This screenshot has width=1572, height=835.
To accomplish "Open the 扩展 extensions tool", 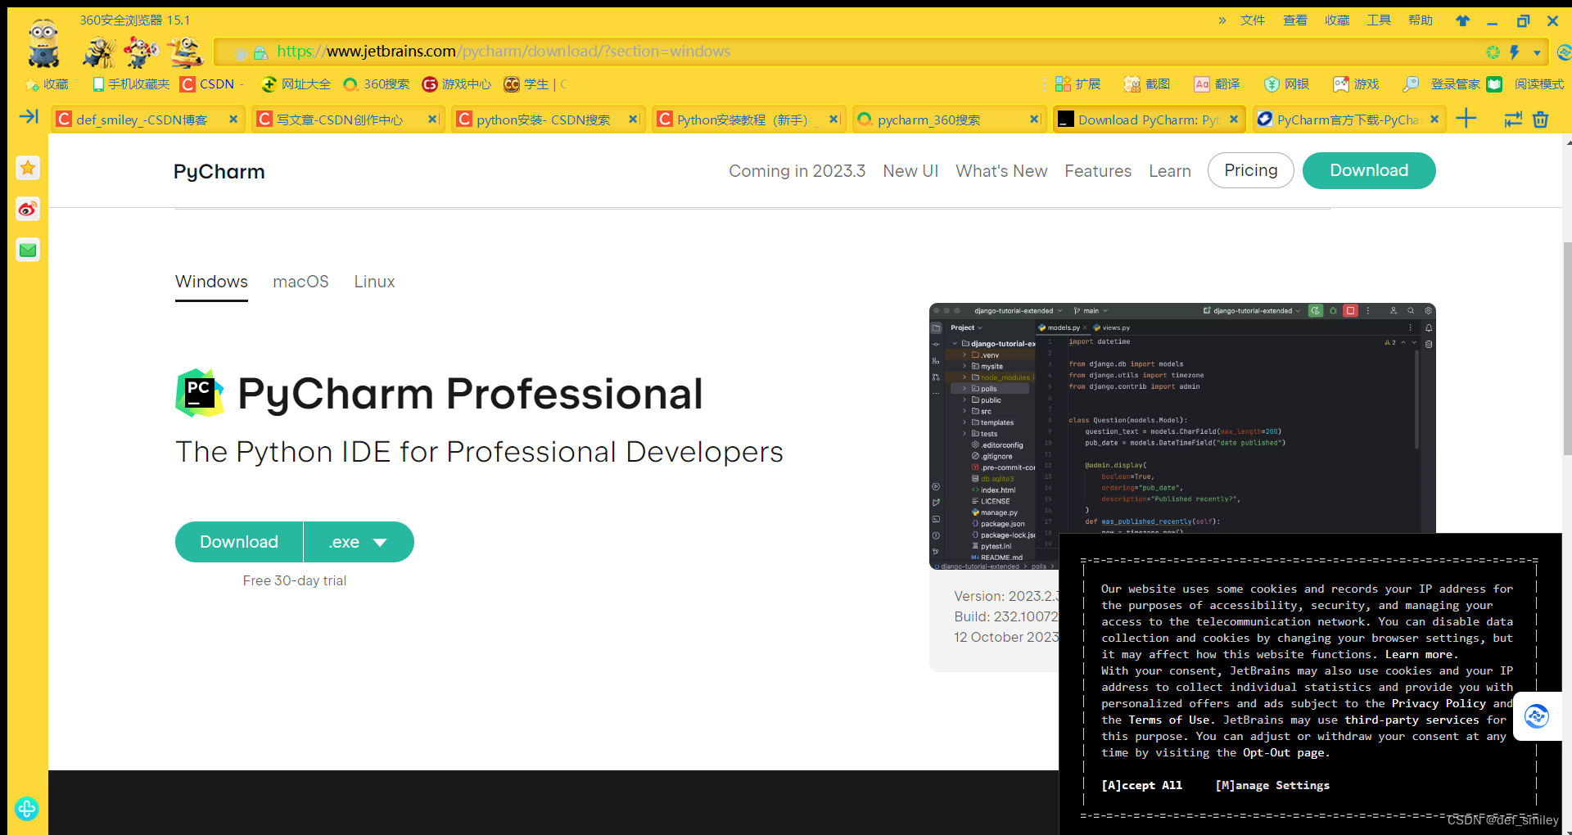I will (1077, 84).
